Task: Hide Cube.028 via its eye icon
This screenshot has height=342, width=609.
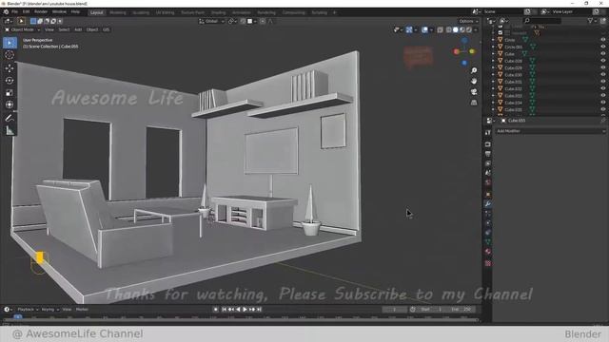Action: [602, 61]
